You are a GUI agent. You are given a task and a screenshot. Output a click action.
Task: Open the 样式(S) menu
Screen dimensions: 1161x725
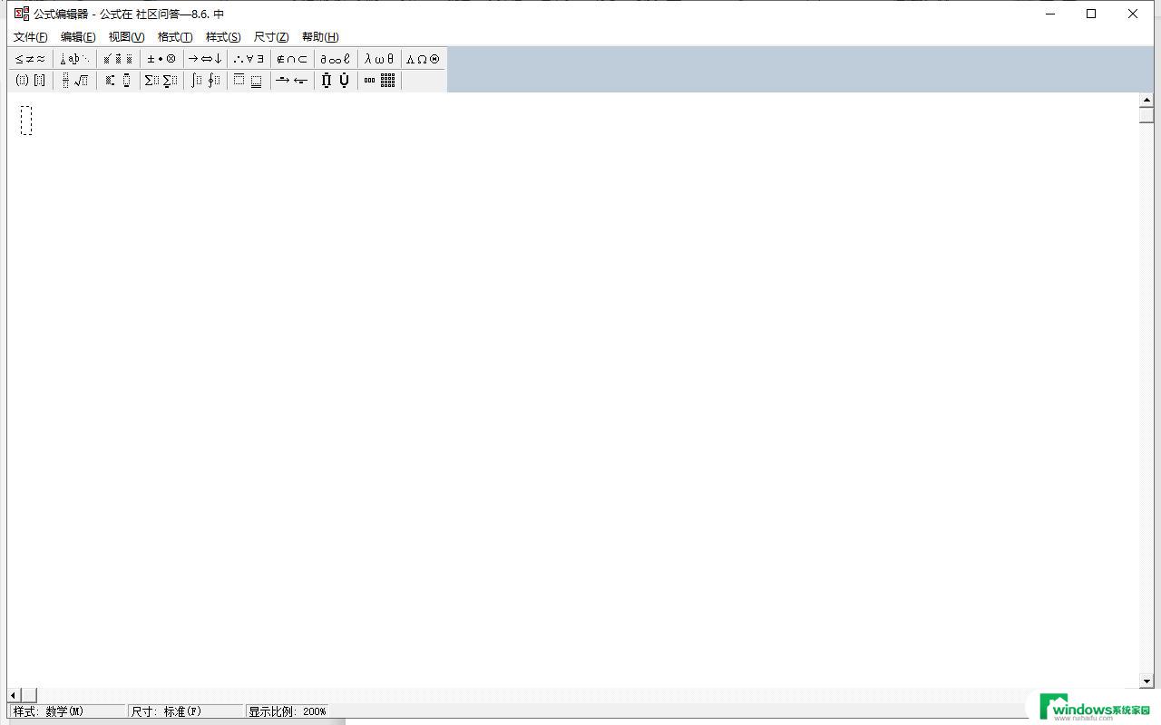pyautogui.click(x=223, y=37)
